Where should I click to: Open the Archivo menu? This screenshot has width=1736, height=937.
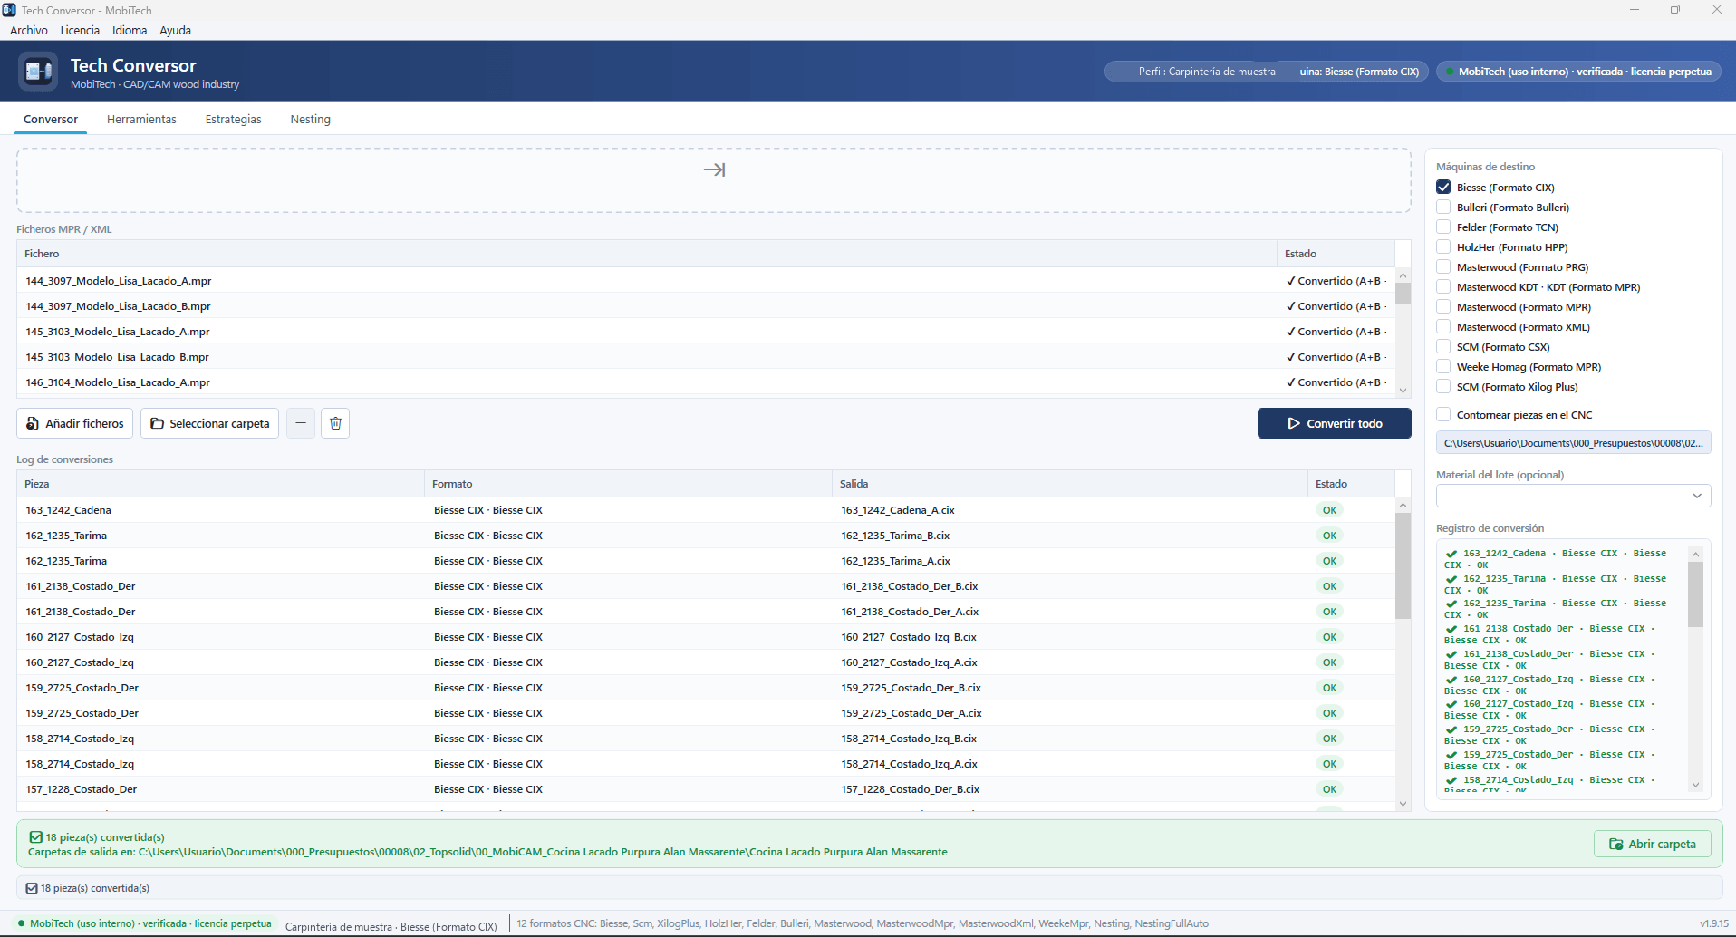click(29, 30)
